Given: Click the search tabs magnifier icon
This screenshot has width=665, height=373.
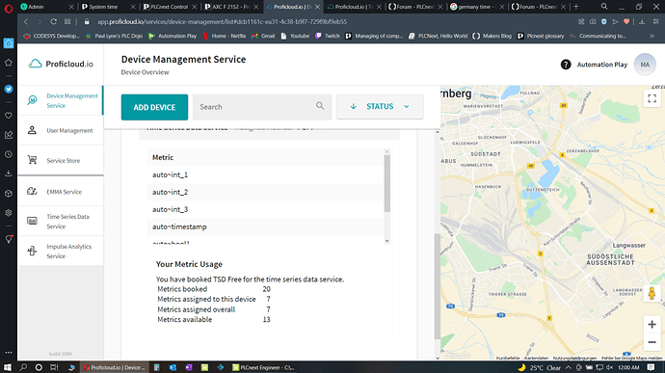Looking at the screenshot, I should click(x=604, y=7).
